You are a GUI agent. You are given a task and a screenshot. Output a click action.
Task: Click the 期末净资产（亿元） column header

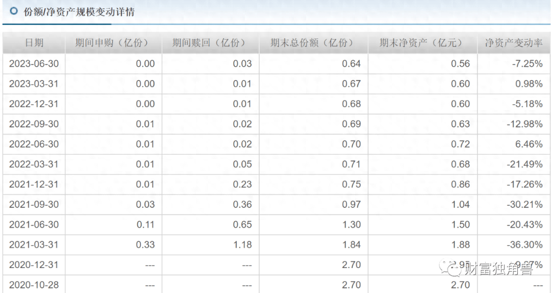tap(421, 43)
